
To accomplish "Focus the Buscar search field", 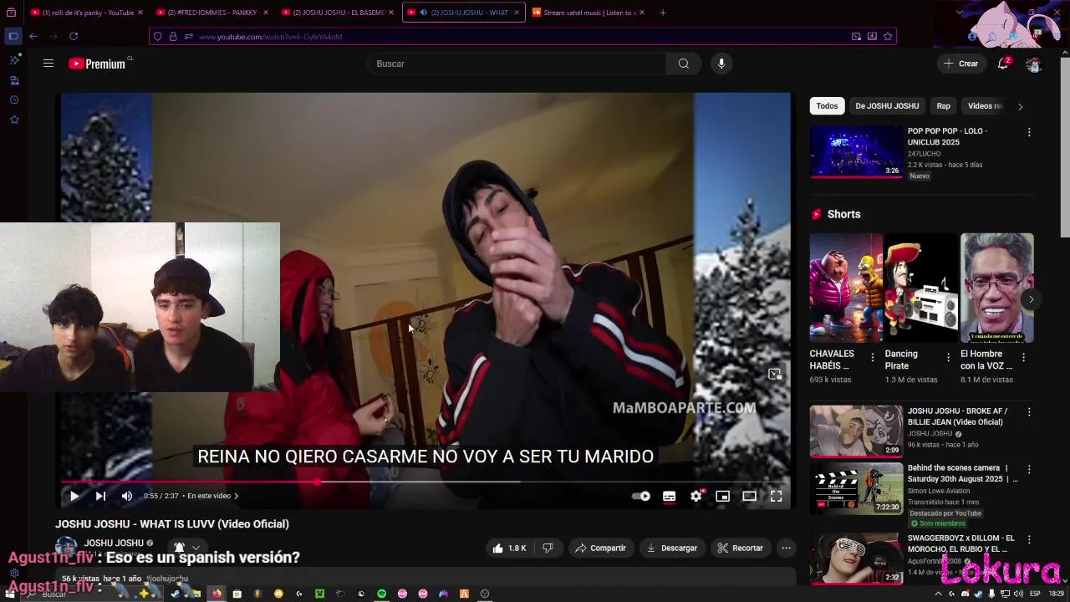I will 517,64.
